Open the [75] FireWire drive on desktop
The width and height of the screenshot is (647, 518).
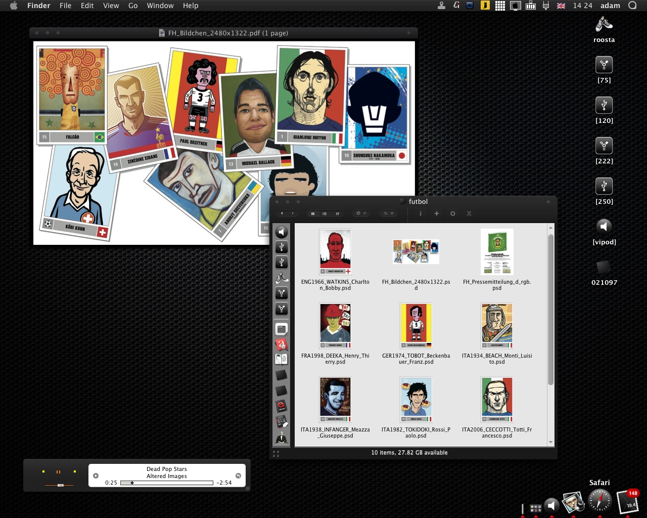coord(604,65)
